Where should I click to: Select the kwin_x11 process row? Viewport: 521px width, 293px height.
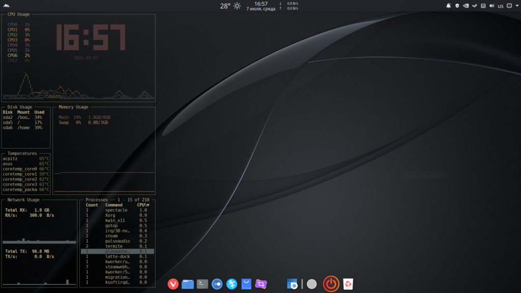click(x=118, y=221)
